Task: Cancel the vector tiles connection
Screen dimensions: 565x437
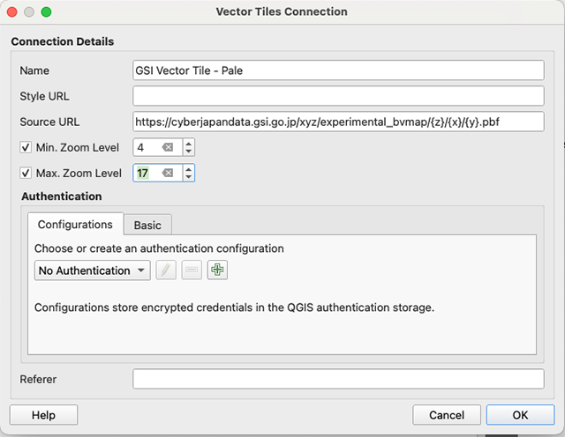Action: 447,415
